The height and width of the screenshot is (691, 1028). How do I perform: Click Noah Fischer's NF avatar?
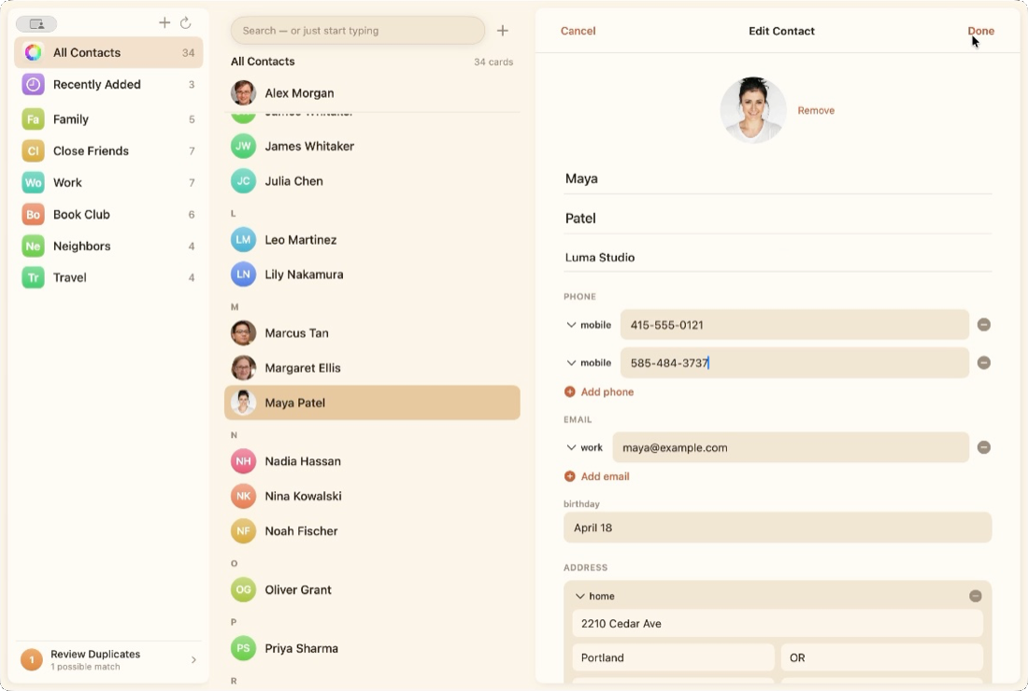coord(243,531)
